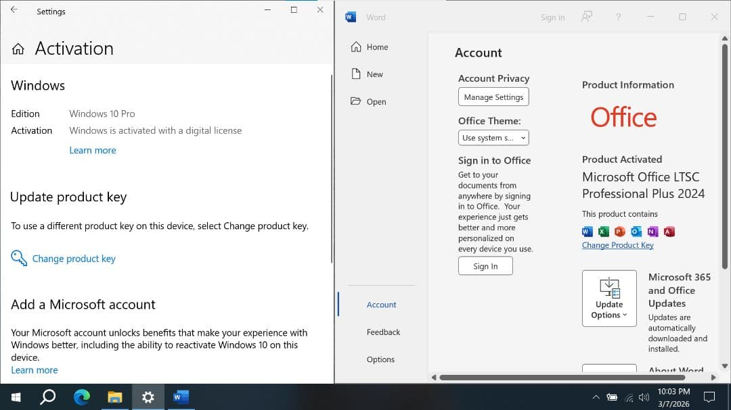Click the Sign In button under Account

485,266
